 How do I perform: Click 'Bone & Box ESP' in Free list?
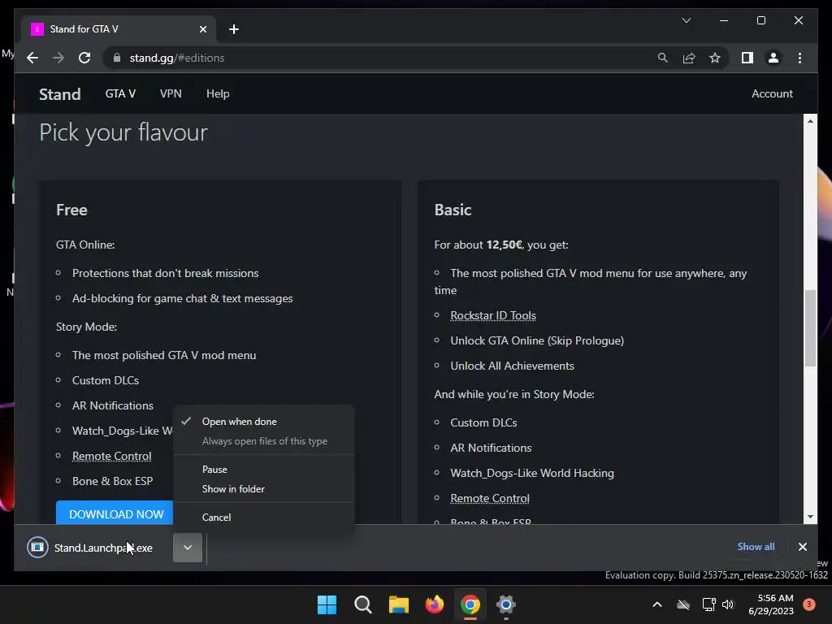click(x=112, y=481)
